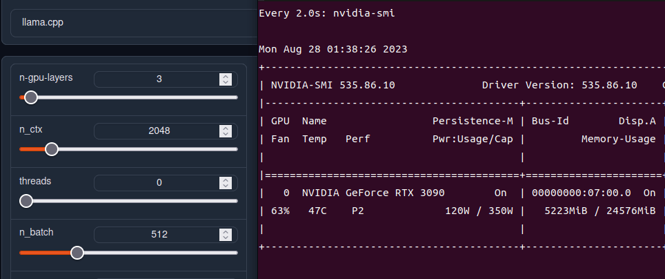This screenshot has height=279, width=665.
Task: Click the 'Persistence-M' column header
Action: click(x=473, y=122)
